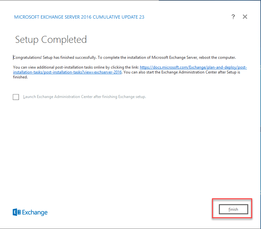This screenshot has width=261, height=229.
Task: Enable the Launch Exchange Administration Center checkbox
Action: coord(16,97)
